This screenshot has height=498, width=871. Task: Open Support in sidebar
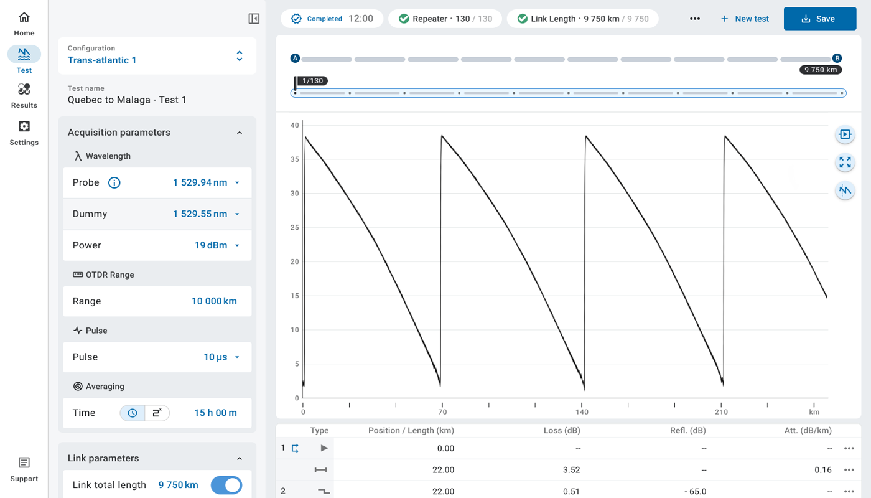click(x=24, y=469)
